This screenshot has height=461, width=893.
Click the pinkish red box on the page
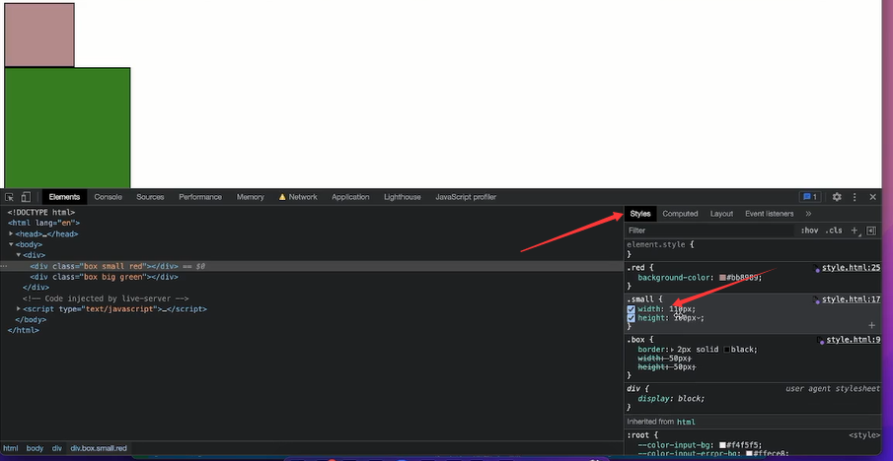point(39,34)
